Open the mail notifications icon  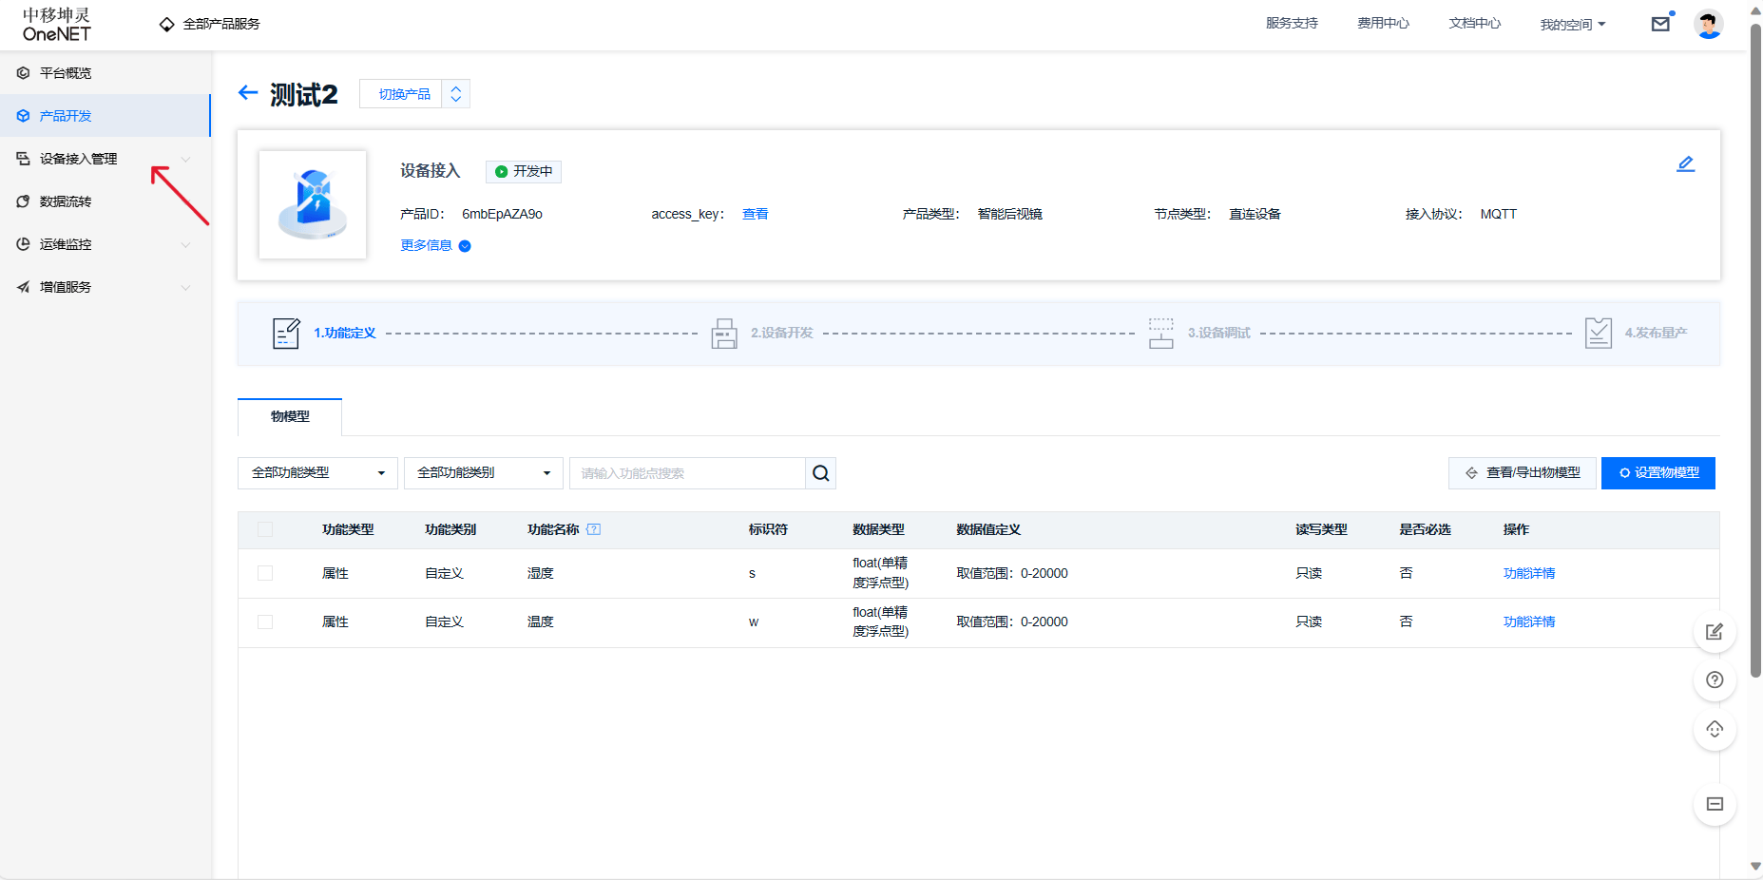(x=1660, y=24)
